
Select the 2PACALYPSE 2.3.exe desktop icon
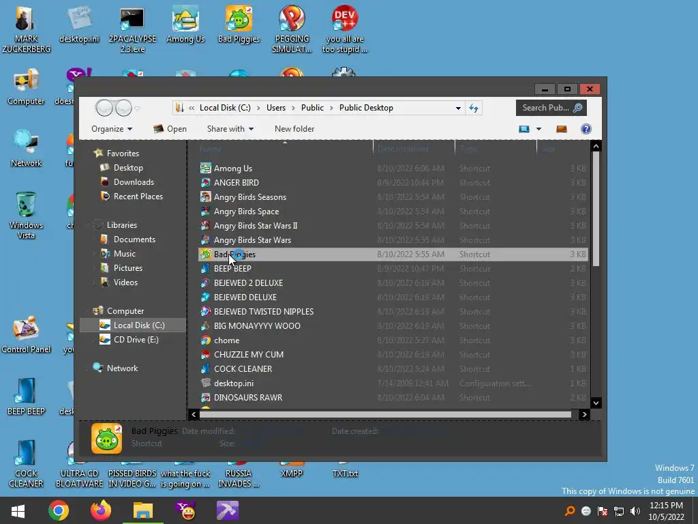coord(132,29)
